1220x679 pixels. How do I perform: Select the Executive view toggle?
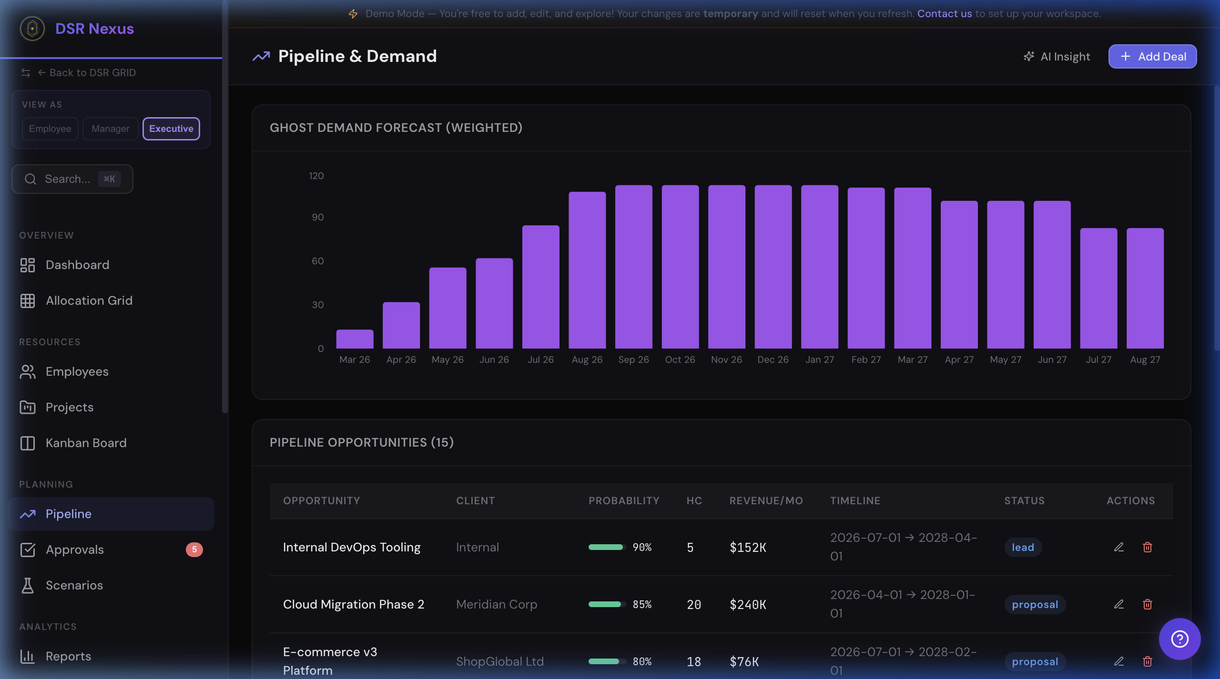171,129
